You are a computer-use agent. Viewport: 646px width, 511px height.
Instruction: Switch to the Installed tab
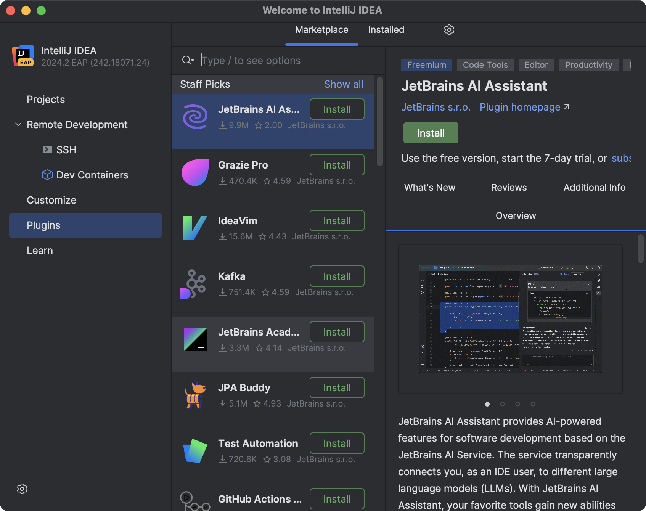(386, 30)
